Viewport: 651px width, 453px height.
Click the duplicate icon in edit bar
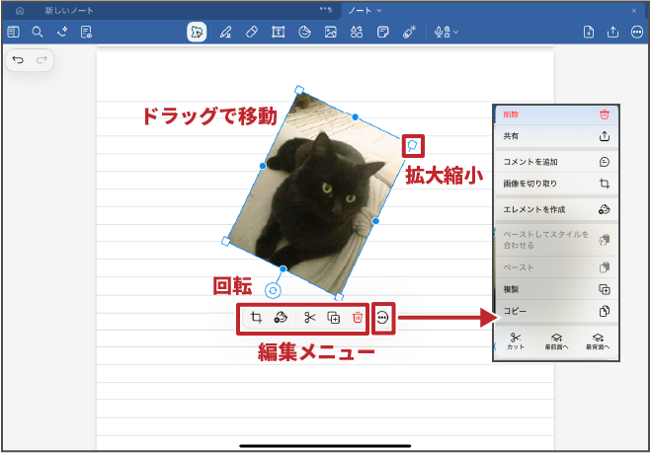333,318
